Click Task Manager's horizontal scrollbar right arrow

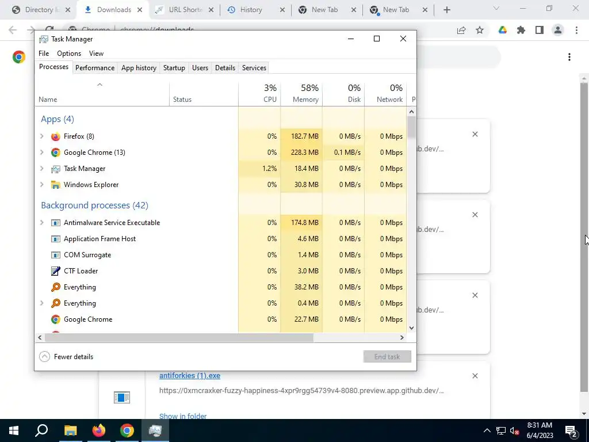(402, 337)
